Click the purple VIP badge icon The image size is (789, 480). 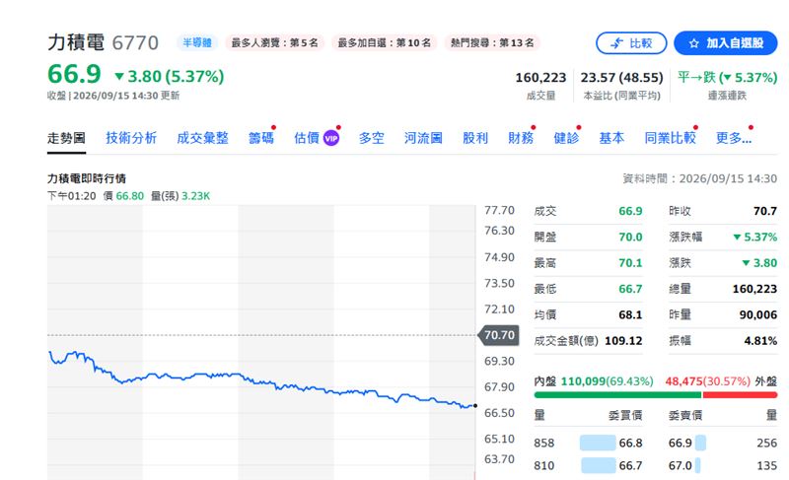click(x=331, y=138)
